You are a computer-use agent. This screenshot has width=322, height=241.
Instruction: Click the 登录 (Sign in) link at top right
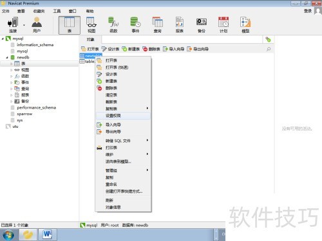(308, 11)
